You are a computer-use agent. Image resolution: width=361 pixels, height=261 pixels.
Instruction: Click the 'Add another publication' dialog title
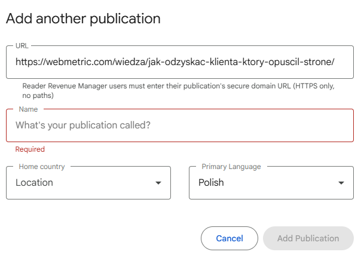[x=83, y=19]
